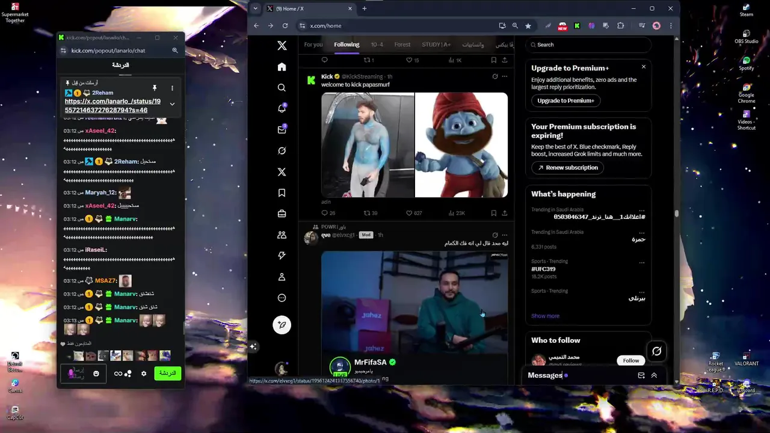The height and width of the screenshot is (433, 770).
Task: Open pinned message three-dot menu in Kick chat
Action: 172,88
